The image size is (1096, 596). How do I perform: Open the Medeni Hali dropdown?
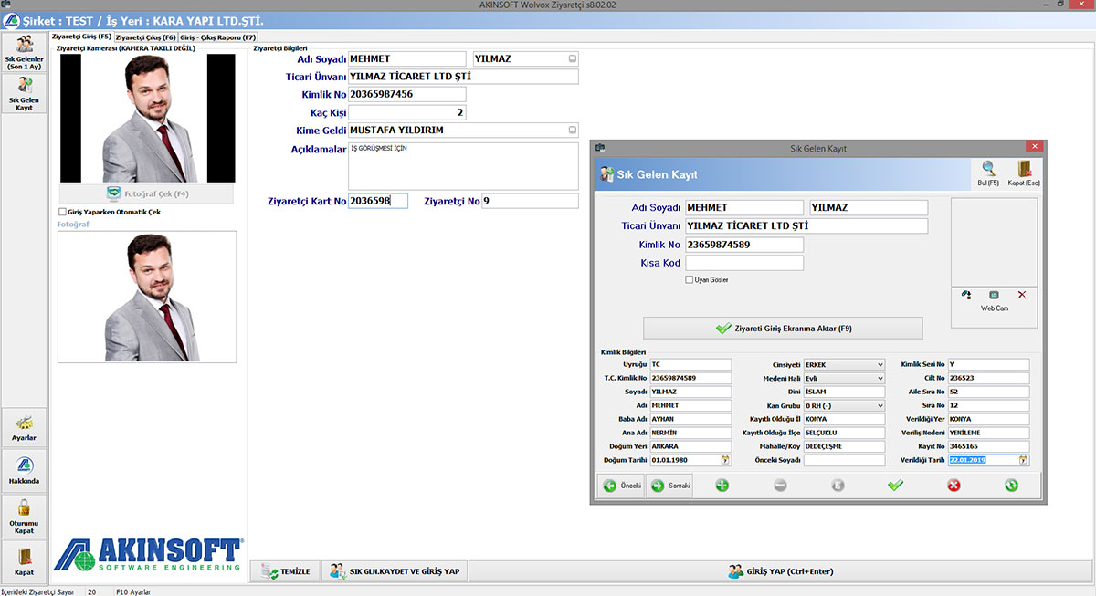880,379
